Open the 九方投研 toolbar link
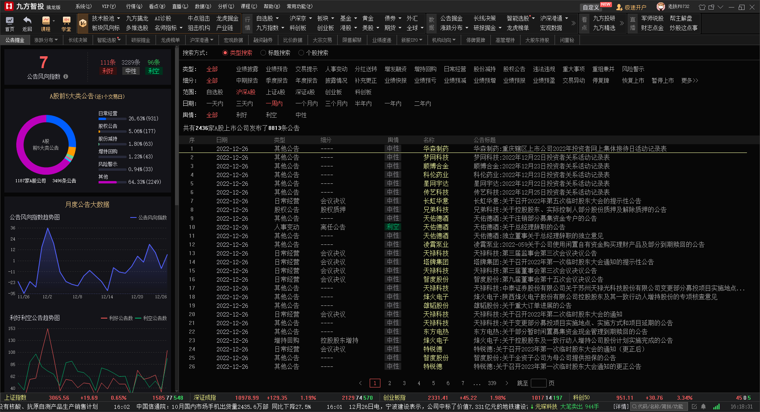 [604, 18]
